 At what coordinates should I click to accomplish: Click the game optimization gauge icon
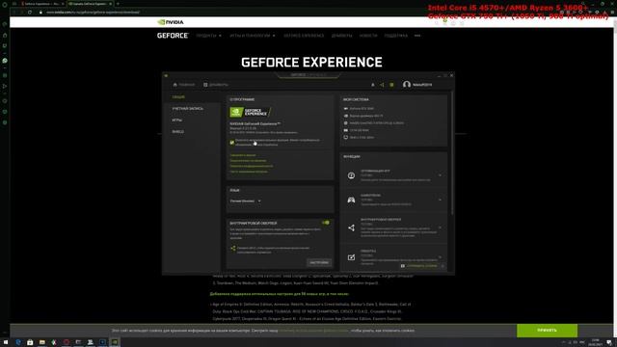[x=351, y=175]
